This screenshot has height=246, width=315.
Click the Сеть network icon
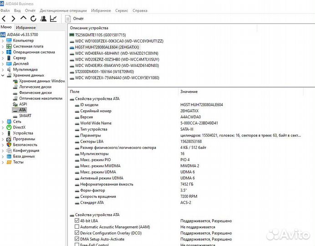point(9,122)
